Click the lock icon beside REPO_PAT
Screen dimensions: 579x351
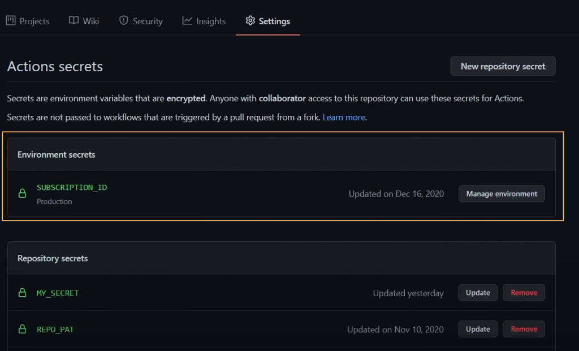pyautogui.click(x=23, y=329)
